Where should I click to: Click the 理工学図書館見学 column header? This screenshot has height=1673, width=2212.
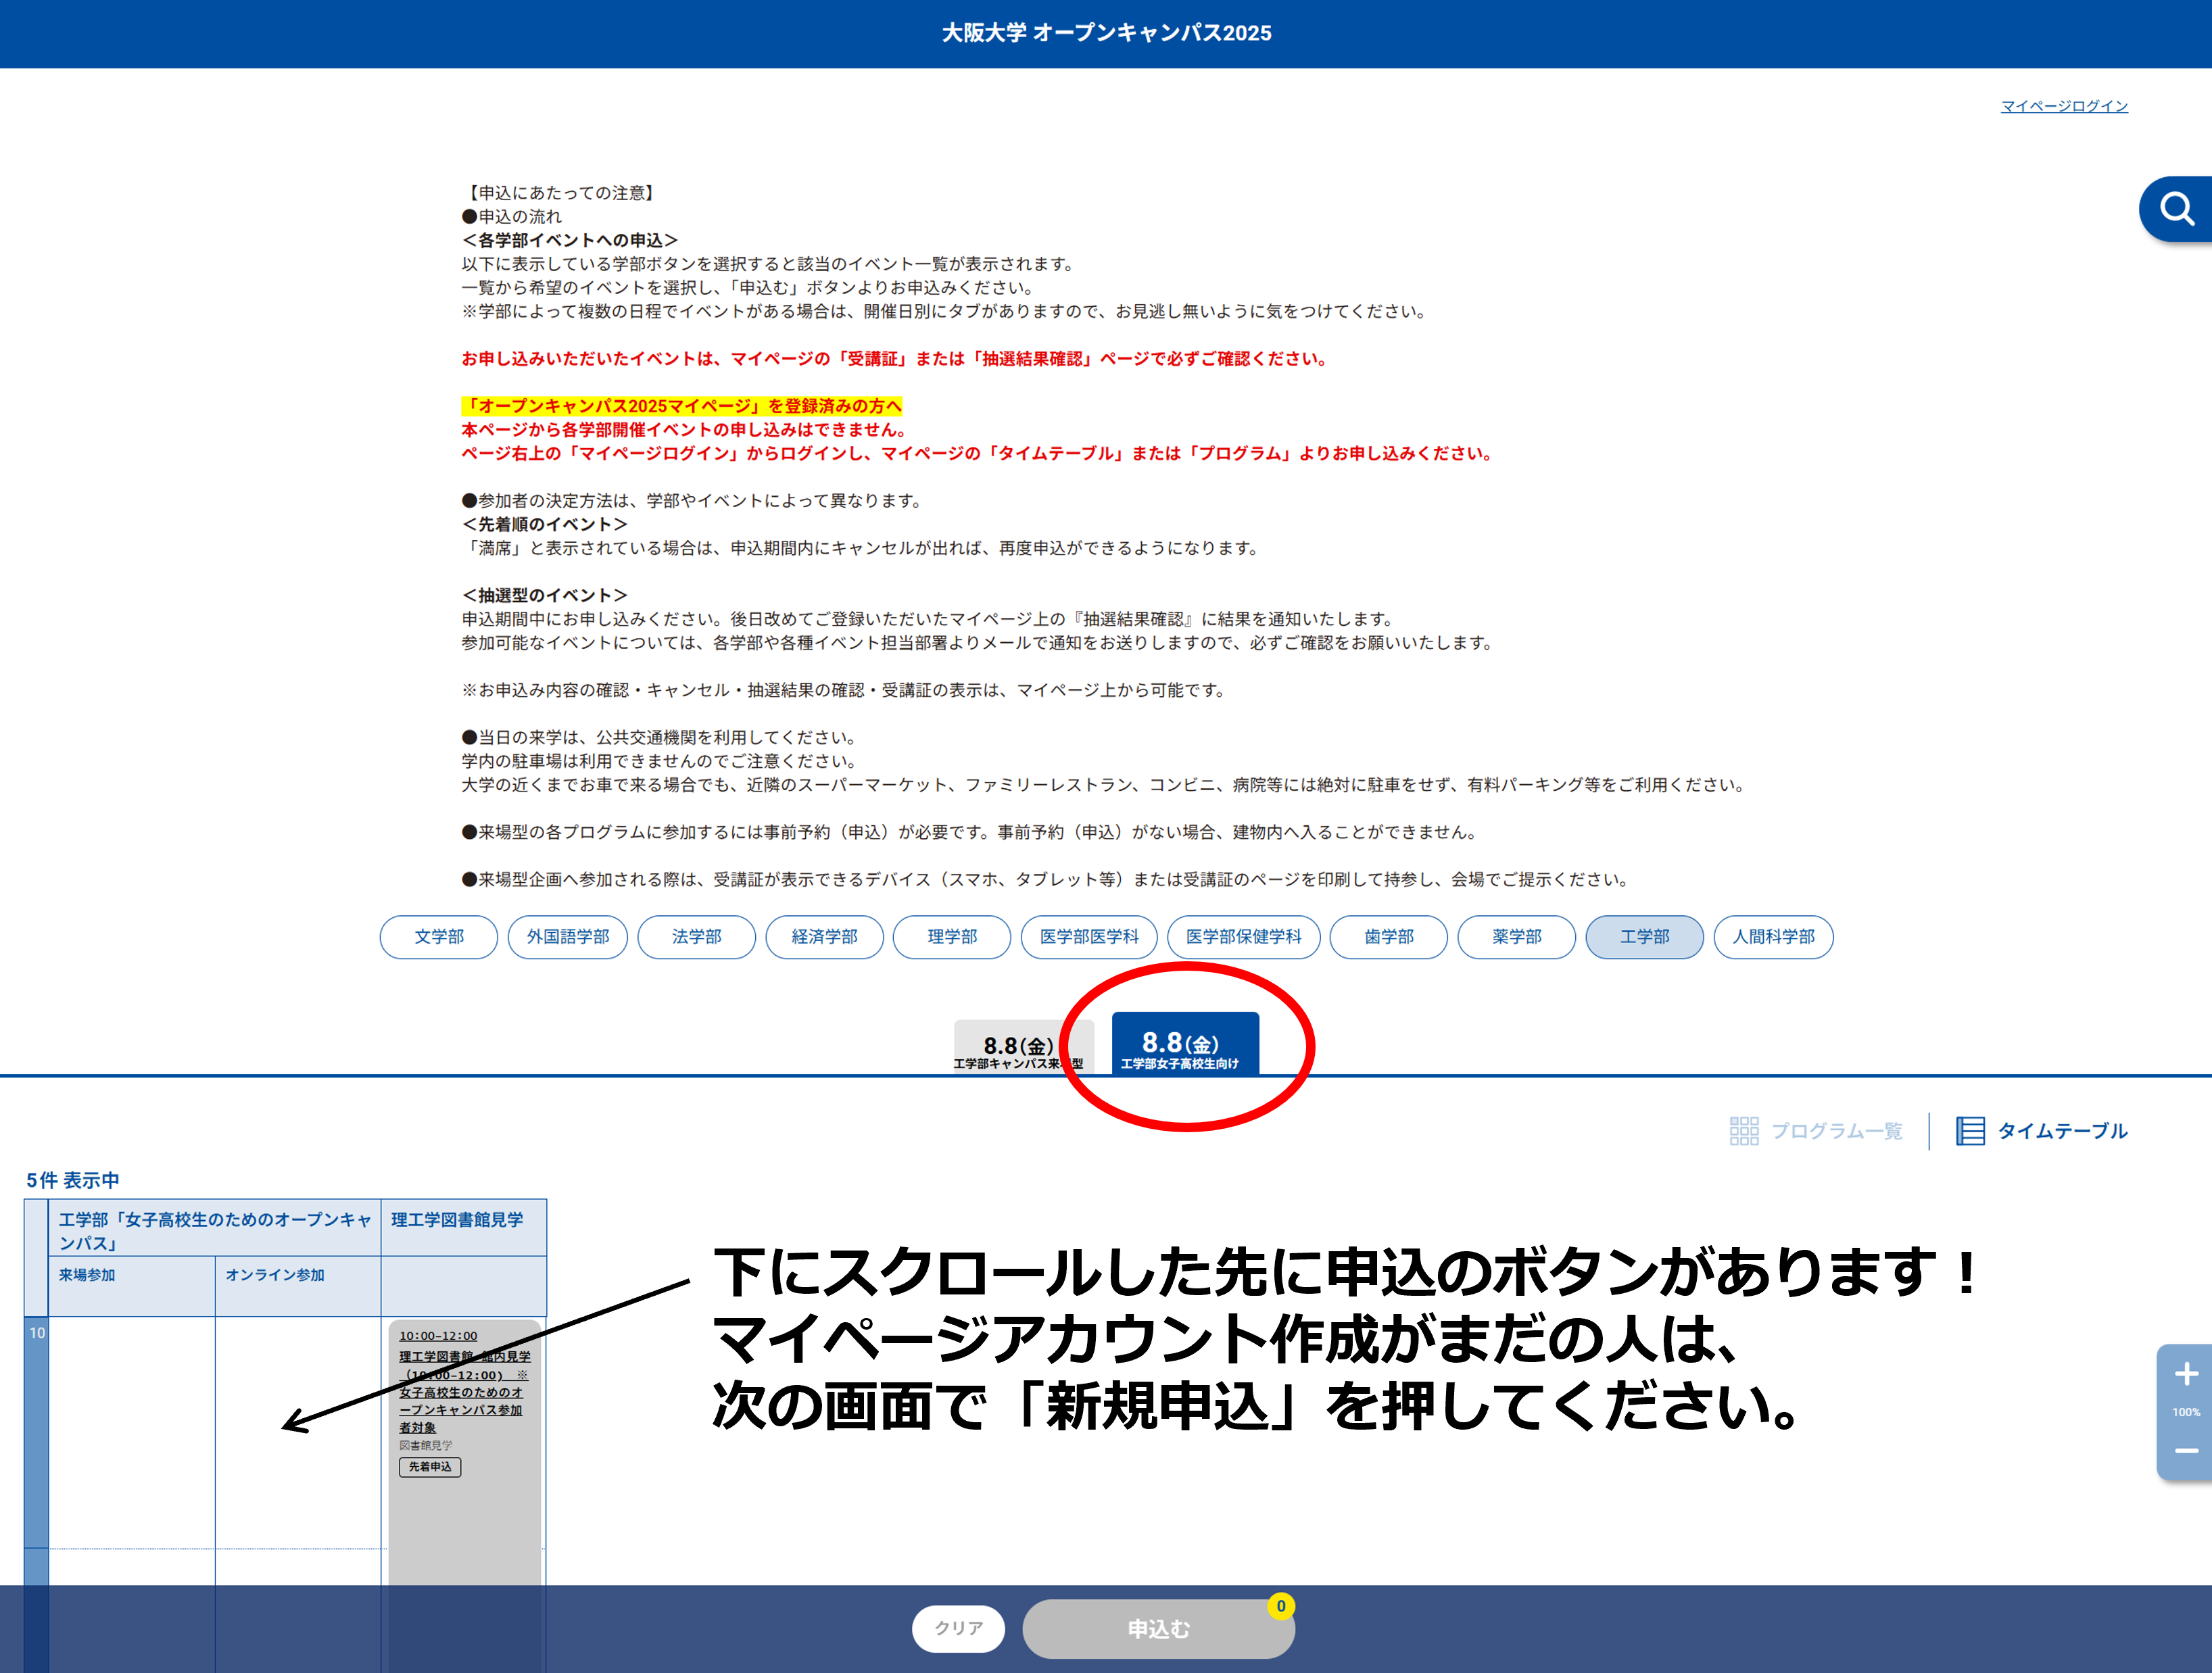click(x=463, y=1228)
